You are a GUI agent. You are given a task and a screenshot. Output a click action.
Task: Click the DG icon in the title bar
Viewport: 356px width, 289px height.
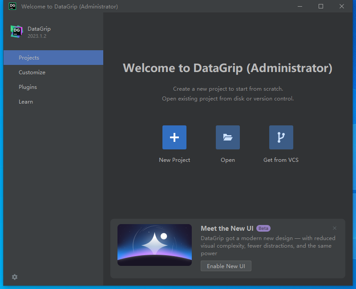point(12,6)
